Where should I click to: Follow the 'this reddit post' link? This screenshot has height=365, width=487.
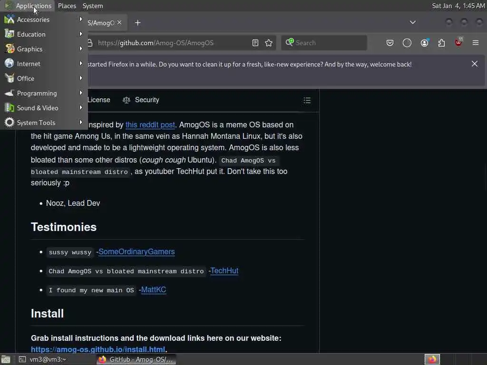[150, 125]
